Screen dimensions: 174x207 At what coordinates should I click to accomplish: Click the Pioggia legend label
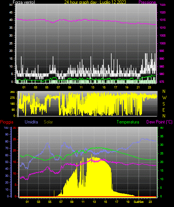pyautogui.click(x=7, y=122)
